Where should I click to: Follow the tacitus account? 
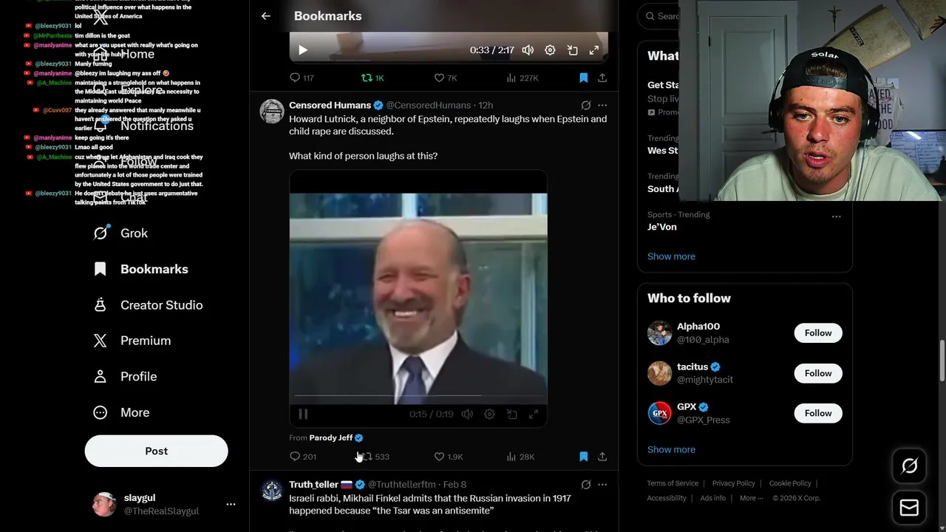tap(818, 373)
